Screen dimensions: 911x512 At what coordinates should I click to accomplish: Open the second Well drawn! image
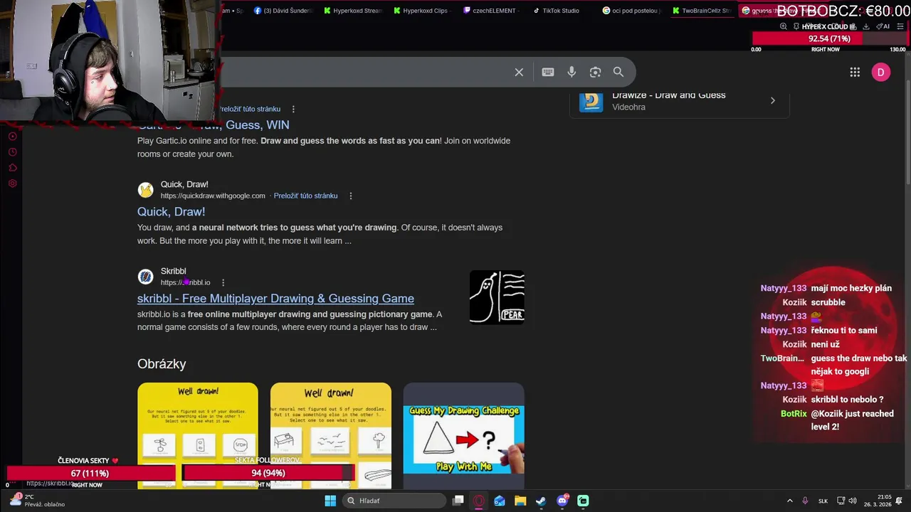coord(331,435)
